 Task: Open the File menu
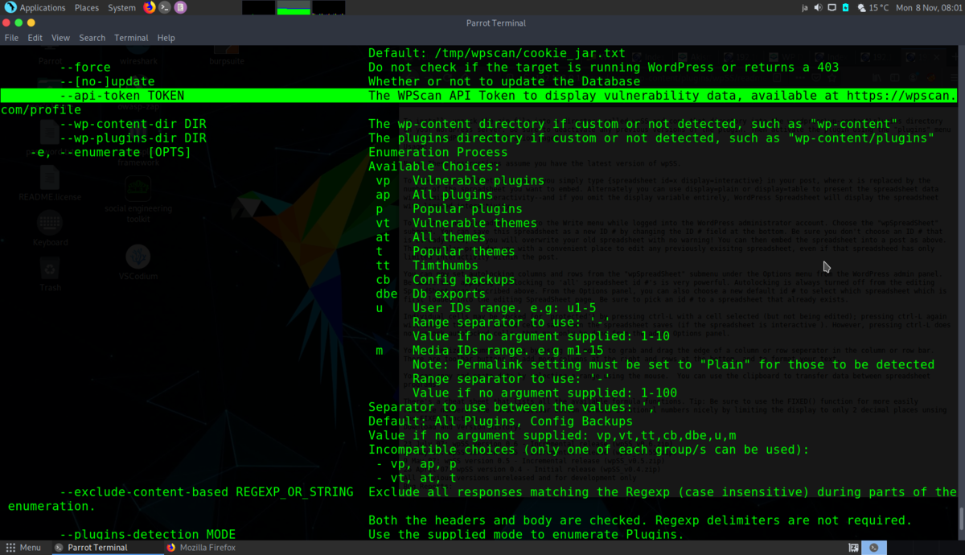12,38
